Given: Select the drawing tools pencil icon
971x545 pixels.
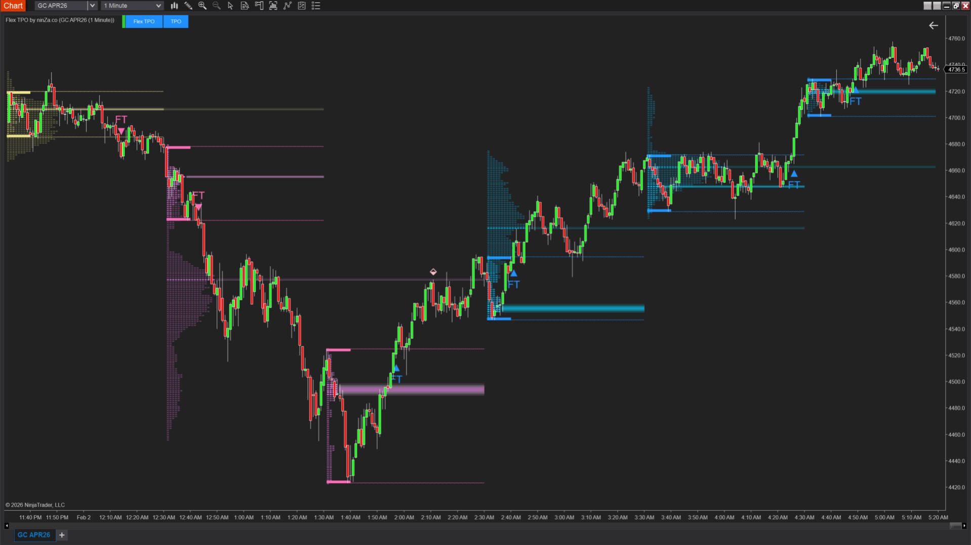Looking at the screenshot, I should [x=188, y=6].
